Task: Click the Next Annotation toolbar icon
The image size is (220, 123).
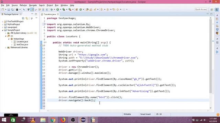Action: [102, 10]
